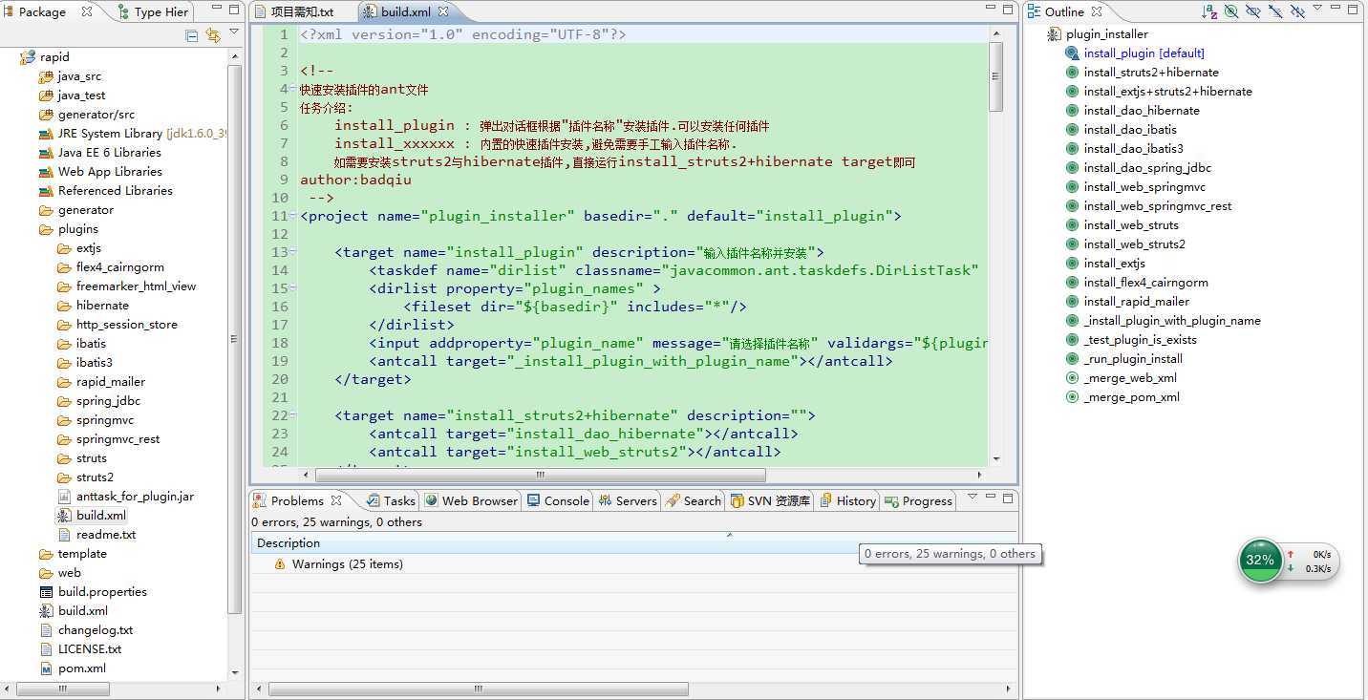Select the java_src source folder icon
1368x700 pixels.
pyautogui.click(x=46, y=76)
